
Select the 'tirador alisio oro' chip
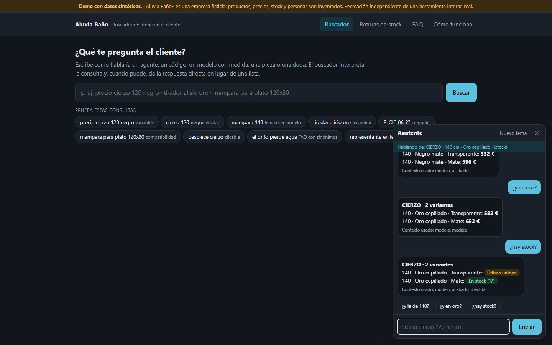(342, 122)
